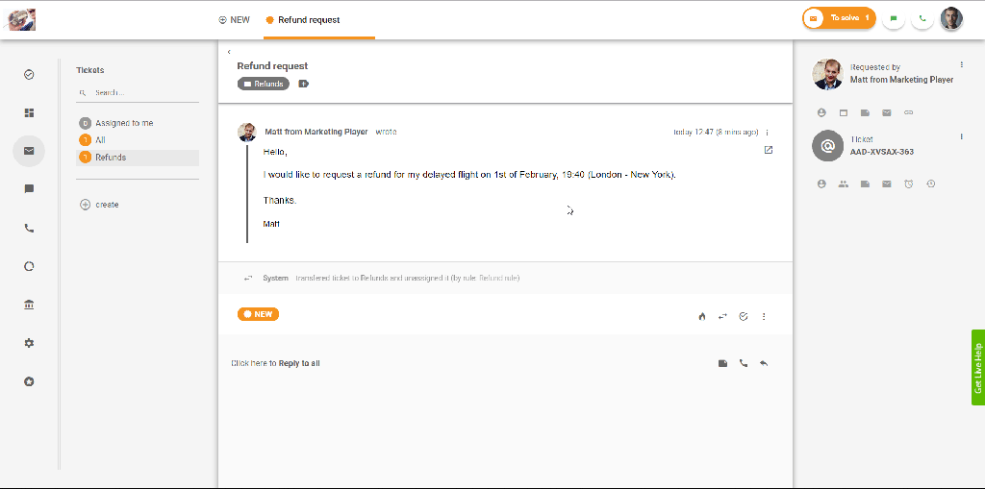Open three-dot menu beside Ticket AAD-XVSAX-363

click(961, 137)
